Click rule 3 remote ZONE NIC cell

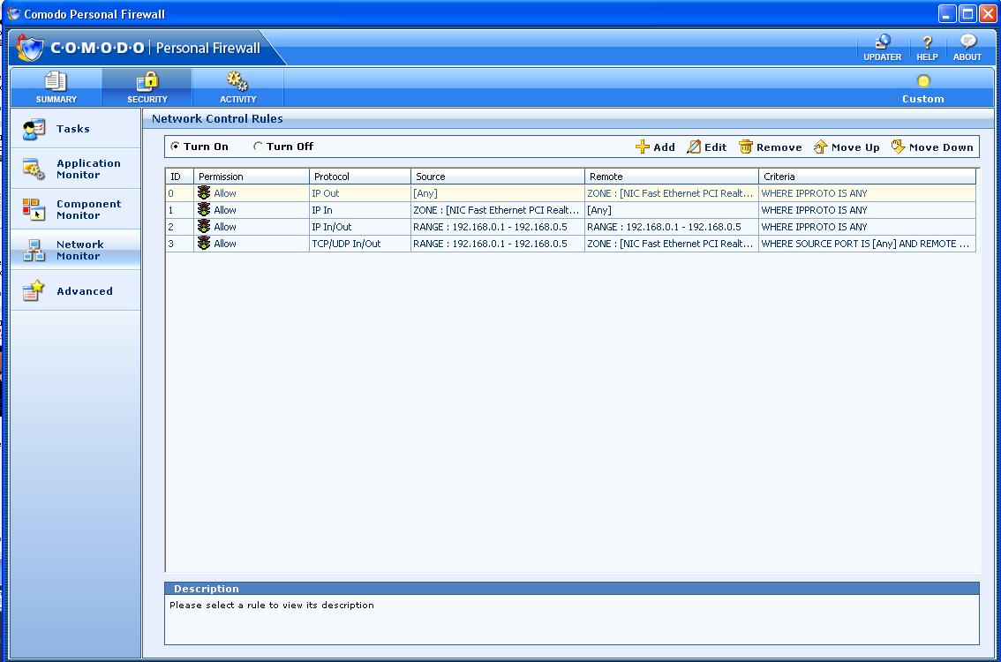[672, 244]
